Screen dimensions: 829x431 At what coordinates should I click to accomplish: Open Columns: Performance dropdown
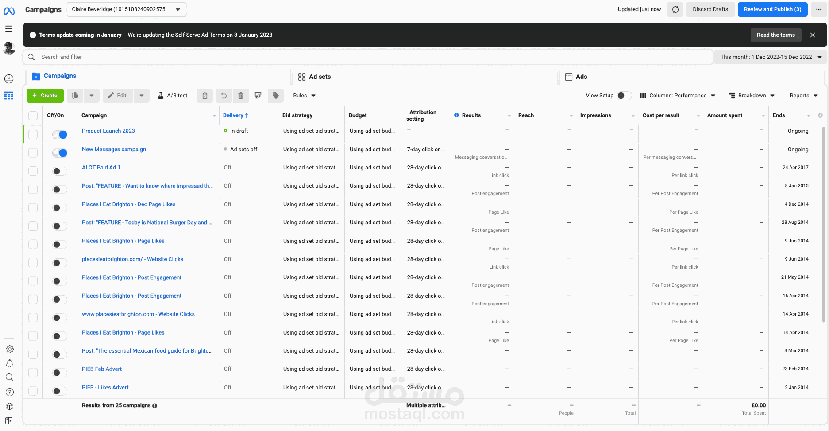point(678,96)
